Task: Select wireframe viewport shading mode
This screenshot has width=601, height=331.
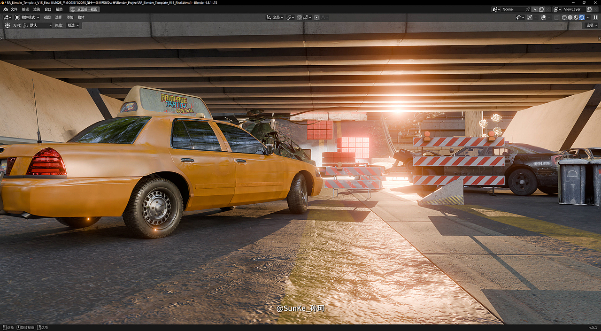Action: click(564, 17)
